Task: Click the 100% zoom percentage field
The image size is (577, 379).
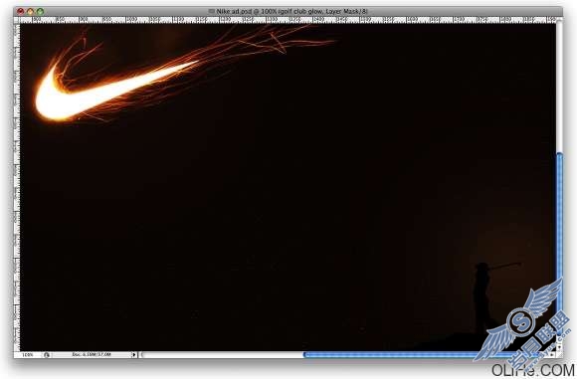Action: 28,355
